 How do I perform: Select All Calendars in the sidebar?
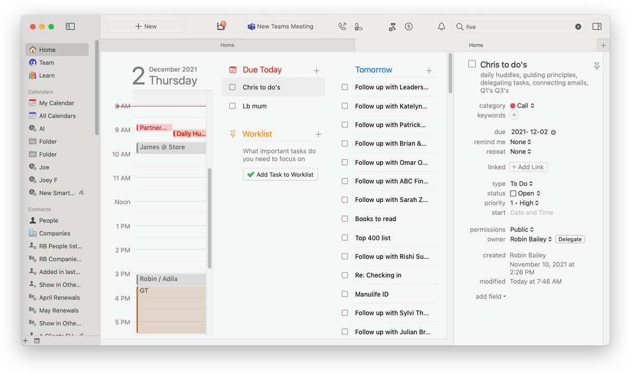coord(57,116)
